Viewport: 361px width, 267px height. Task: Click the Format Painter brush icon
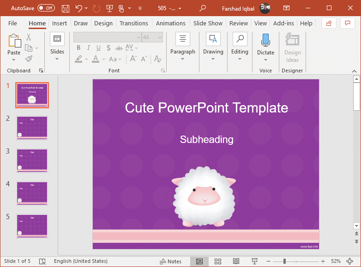pos(29,59)
